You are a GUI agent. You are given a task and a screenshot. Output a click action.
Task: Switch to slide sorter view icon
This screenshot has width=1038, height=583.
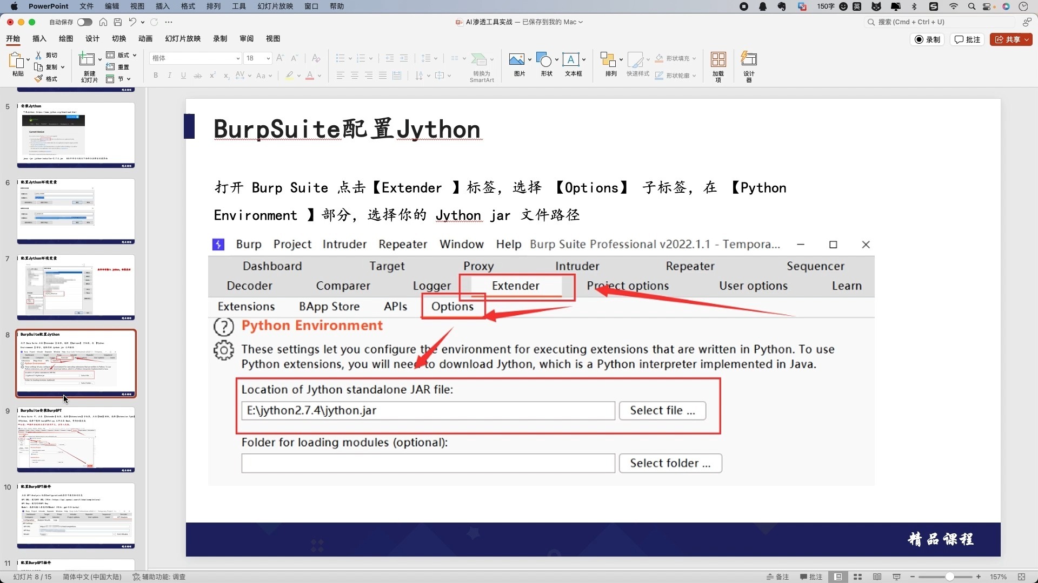(857, 577)
